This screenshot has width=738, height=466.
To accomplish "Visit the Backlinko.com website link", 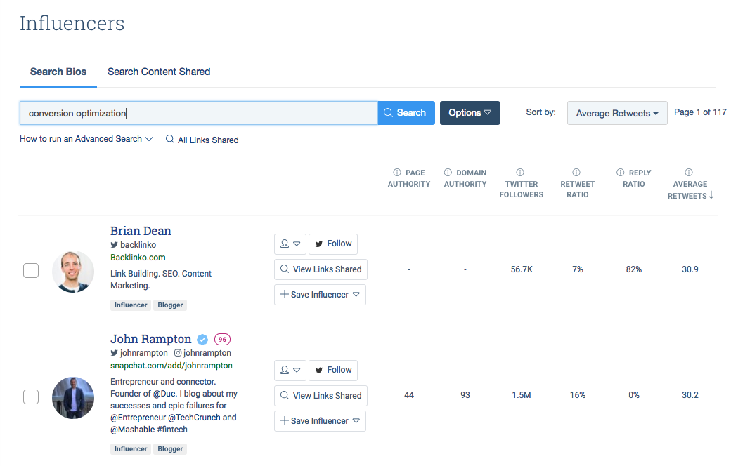I will [138, 258].
